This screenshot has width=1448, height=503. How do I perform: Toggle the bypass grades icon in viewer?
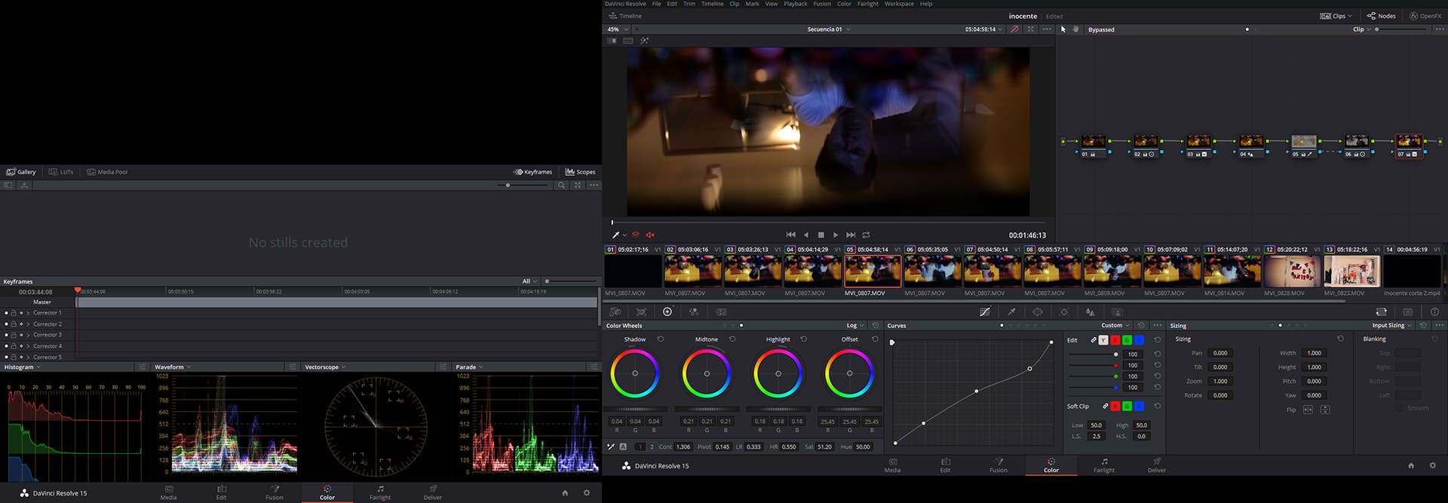tap(1014, 29)
